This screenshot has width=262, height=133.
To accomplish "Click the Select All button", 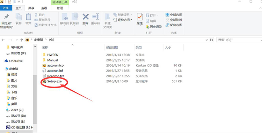I will click(x=174, y=15).
